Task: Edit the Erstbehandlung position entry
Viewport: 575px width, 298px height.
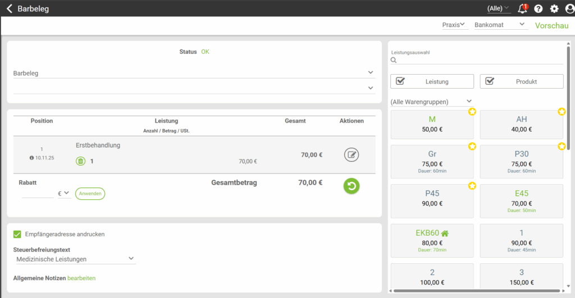Action: point(352,155)
